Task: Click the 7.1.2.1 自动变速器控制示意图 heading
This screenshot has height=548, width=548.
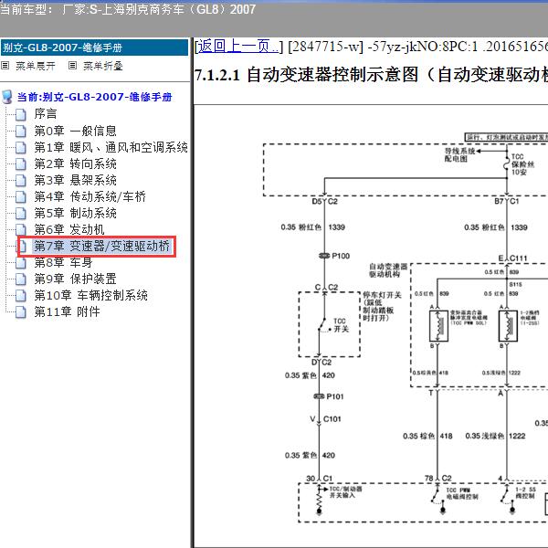Action: click(x=371, y=75)
